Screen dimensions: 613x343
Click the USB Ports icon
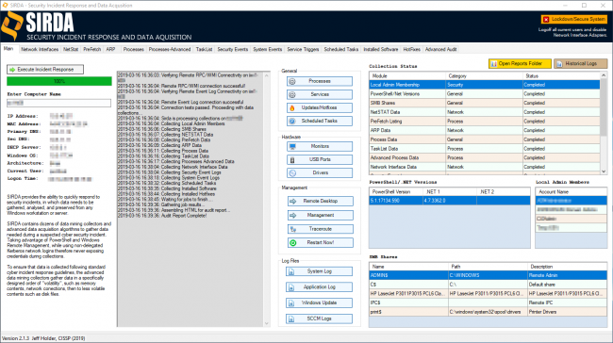pos(292,160)
